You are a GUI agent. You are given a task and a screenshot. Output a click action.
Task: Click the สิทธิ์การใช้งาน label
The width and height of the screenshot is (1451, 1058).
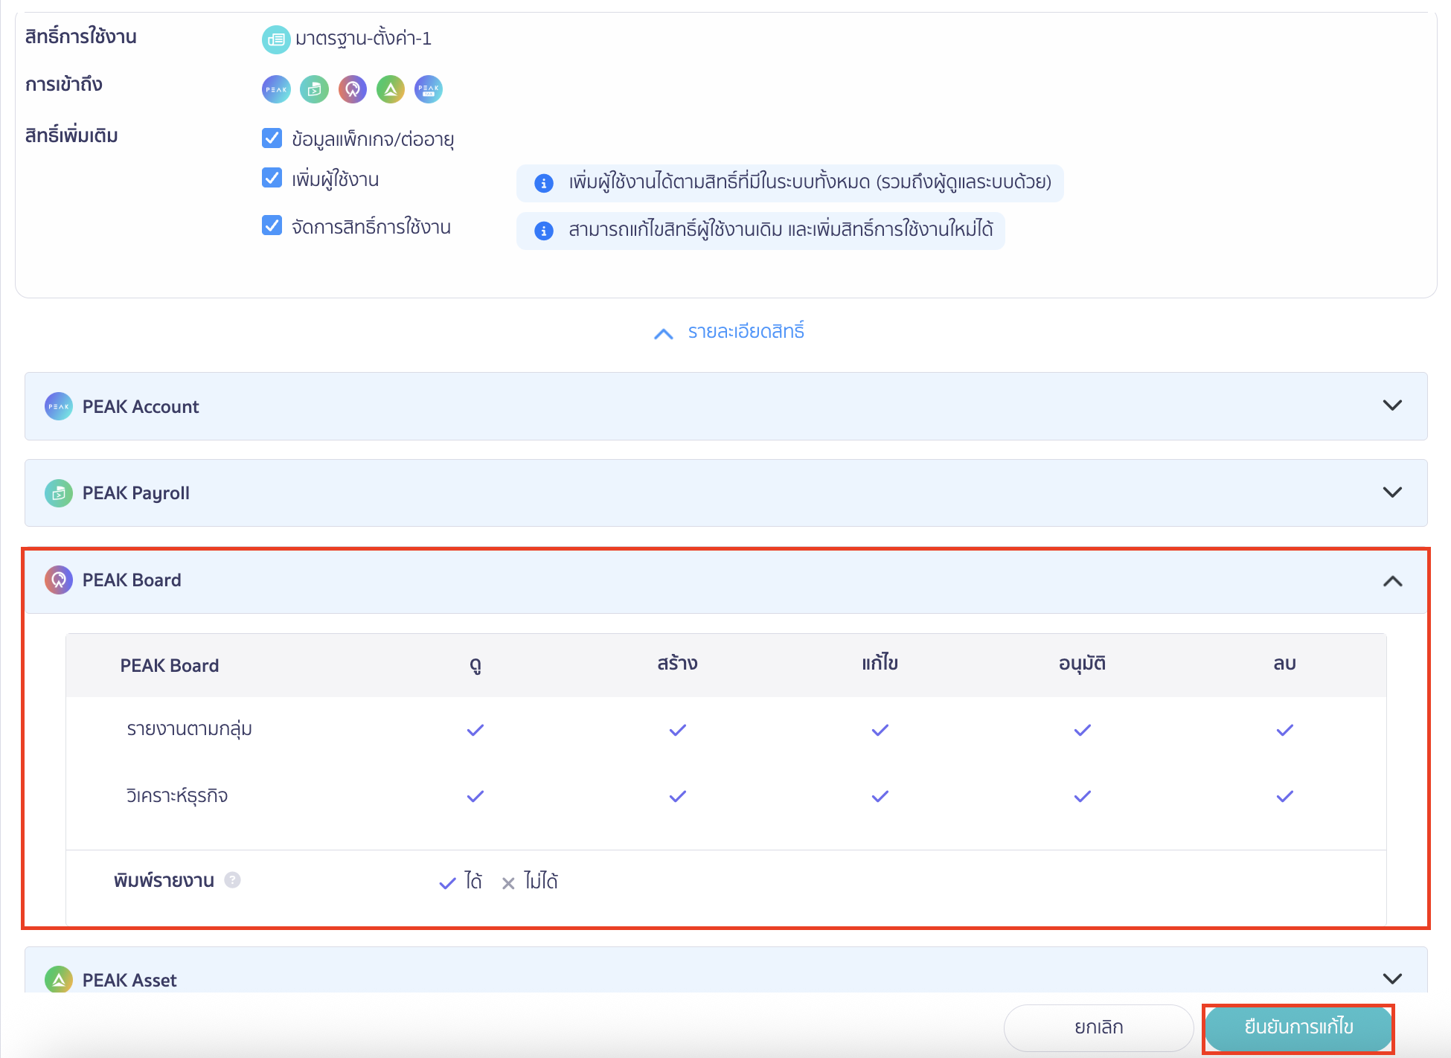81,36
